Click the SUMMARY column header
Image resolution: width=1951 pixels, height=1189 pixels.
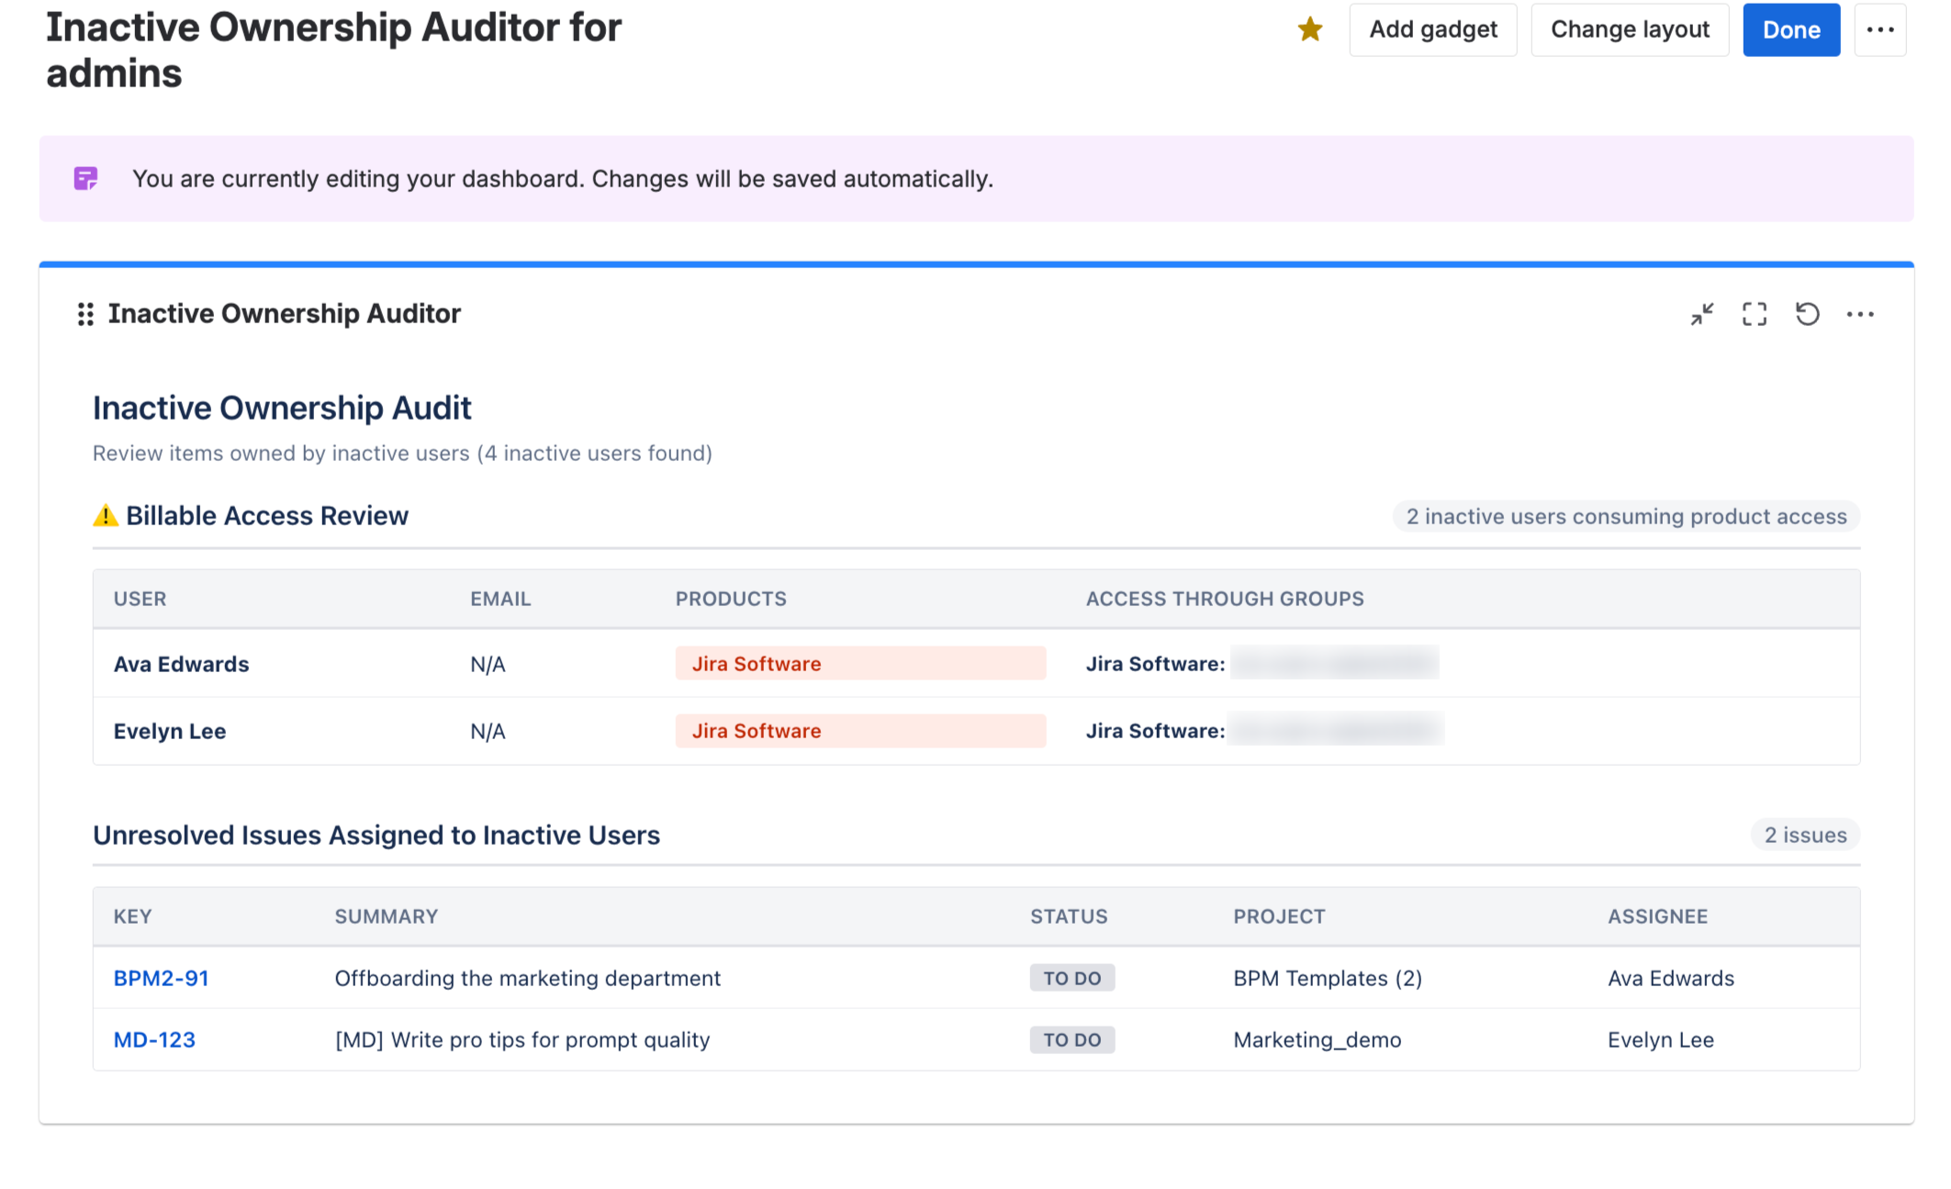point(386,916)
